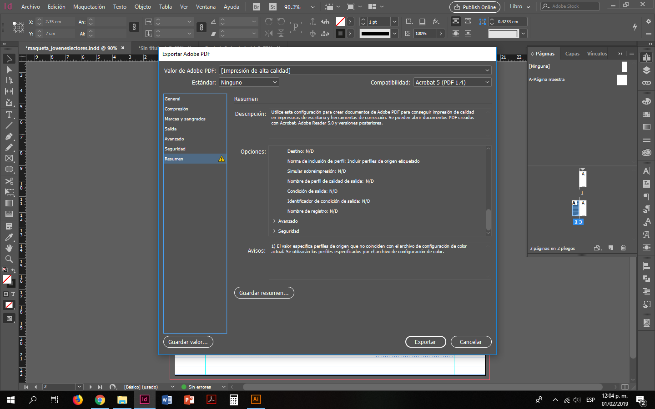Create new page icon in Pages panel
The width and height of the screenshot is (655, 409).
[x=611, y=248]
